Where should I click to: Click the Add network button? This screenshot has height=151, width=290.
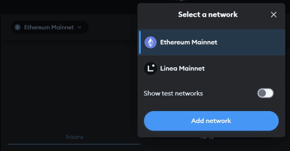(x=211, y=121)
